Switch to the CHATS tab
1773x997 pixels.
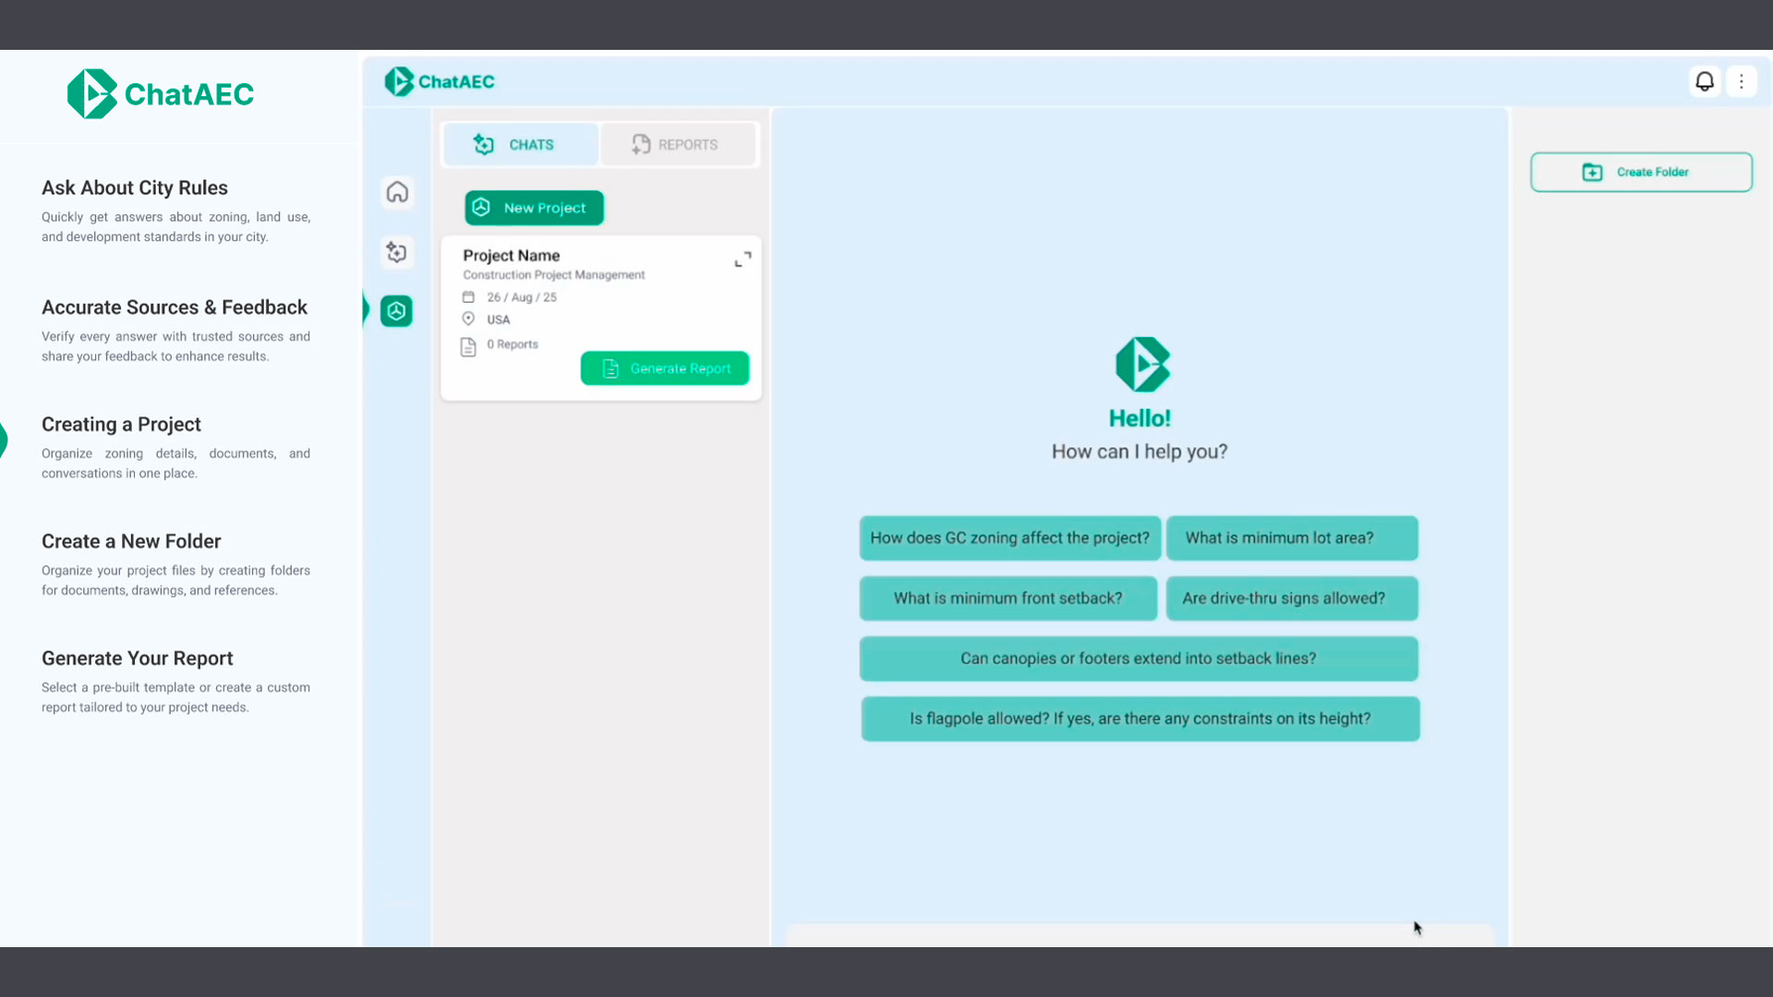tap(521, 145)
